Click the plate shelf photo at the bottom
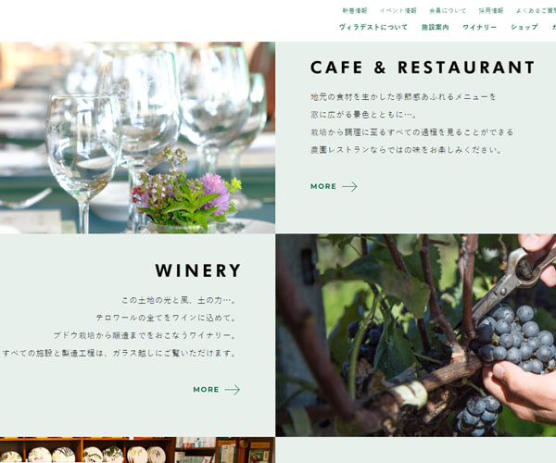This screenshot has width=556, height=463. point(137,450)
